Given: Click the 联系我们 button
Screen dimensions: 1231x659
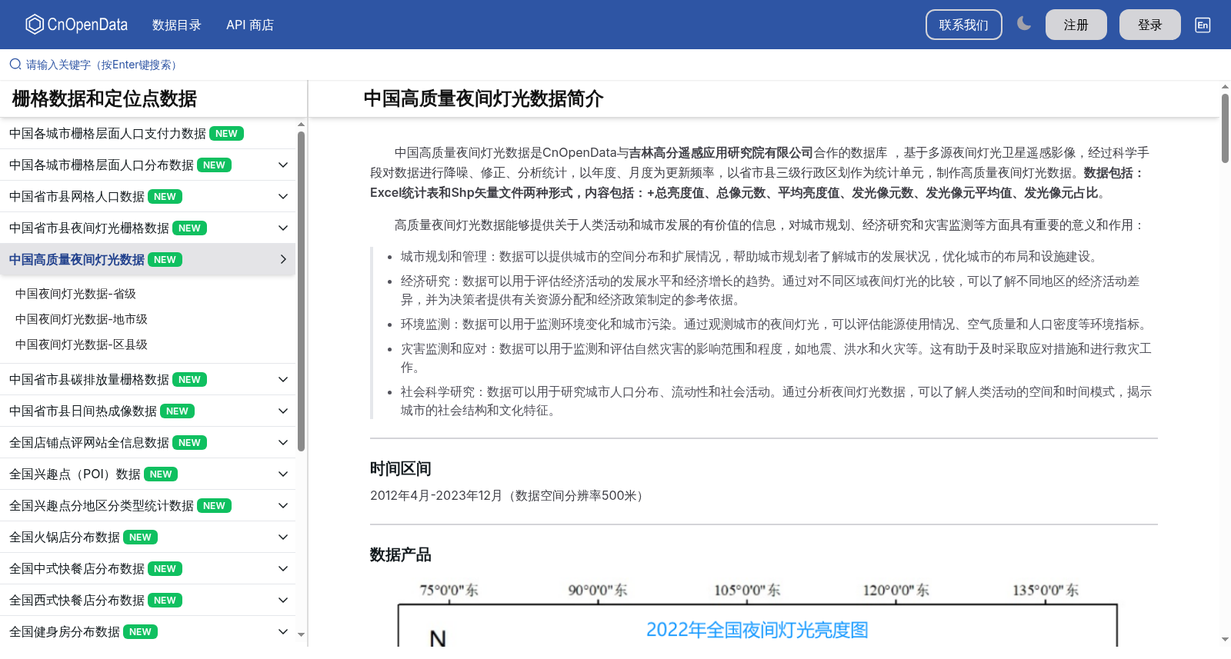Looking at the screenshot, I should coord(964,25).
